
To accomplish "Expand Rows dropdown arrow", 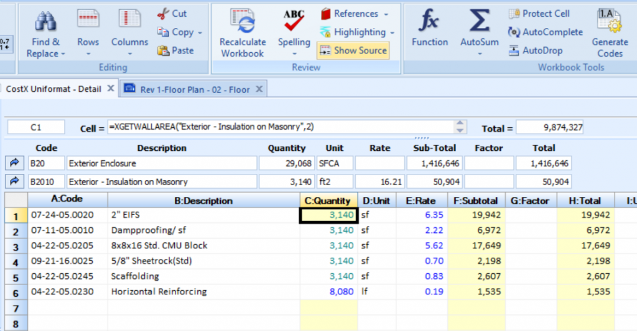I will pos(88,54).
